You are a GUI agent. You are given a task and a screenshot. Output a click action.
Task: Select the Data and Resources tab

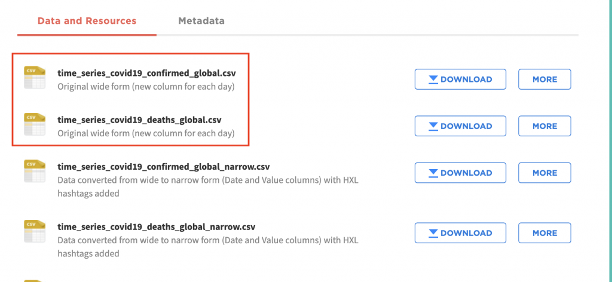(87, 21)
